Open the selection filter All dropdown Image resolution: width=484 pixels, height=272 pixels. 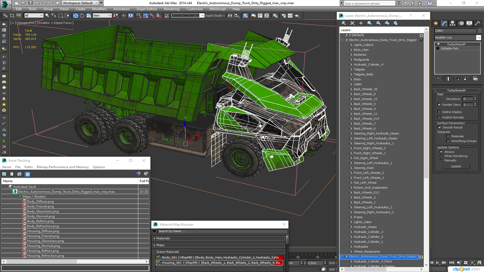(34, 16)
